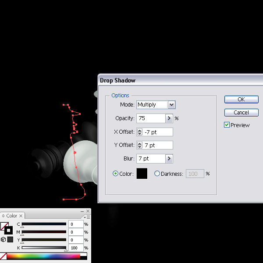The height and width of the screenshot is (263, 263).
Task: Click the Darkness percentage field showing 100
Action: point(195,174)
